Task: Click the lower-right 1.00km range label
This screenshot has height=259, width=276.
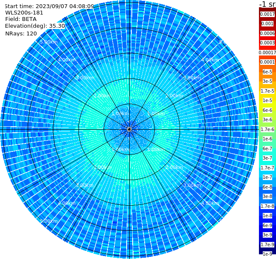Action: (x=156, y=149)
